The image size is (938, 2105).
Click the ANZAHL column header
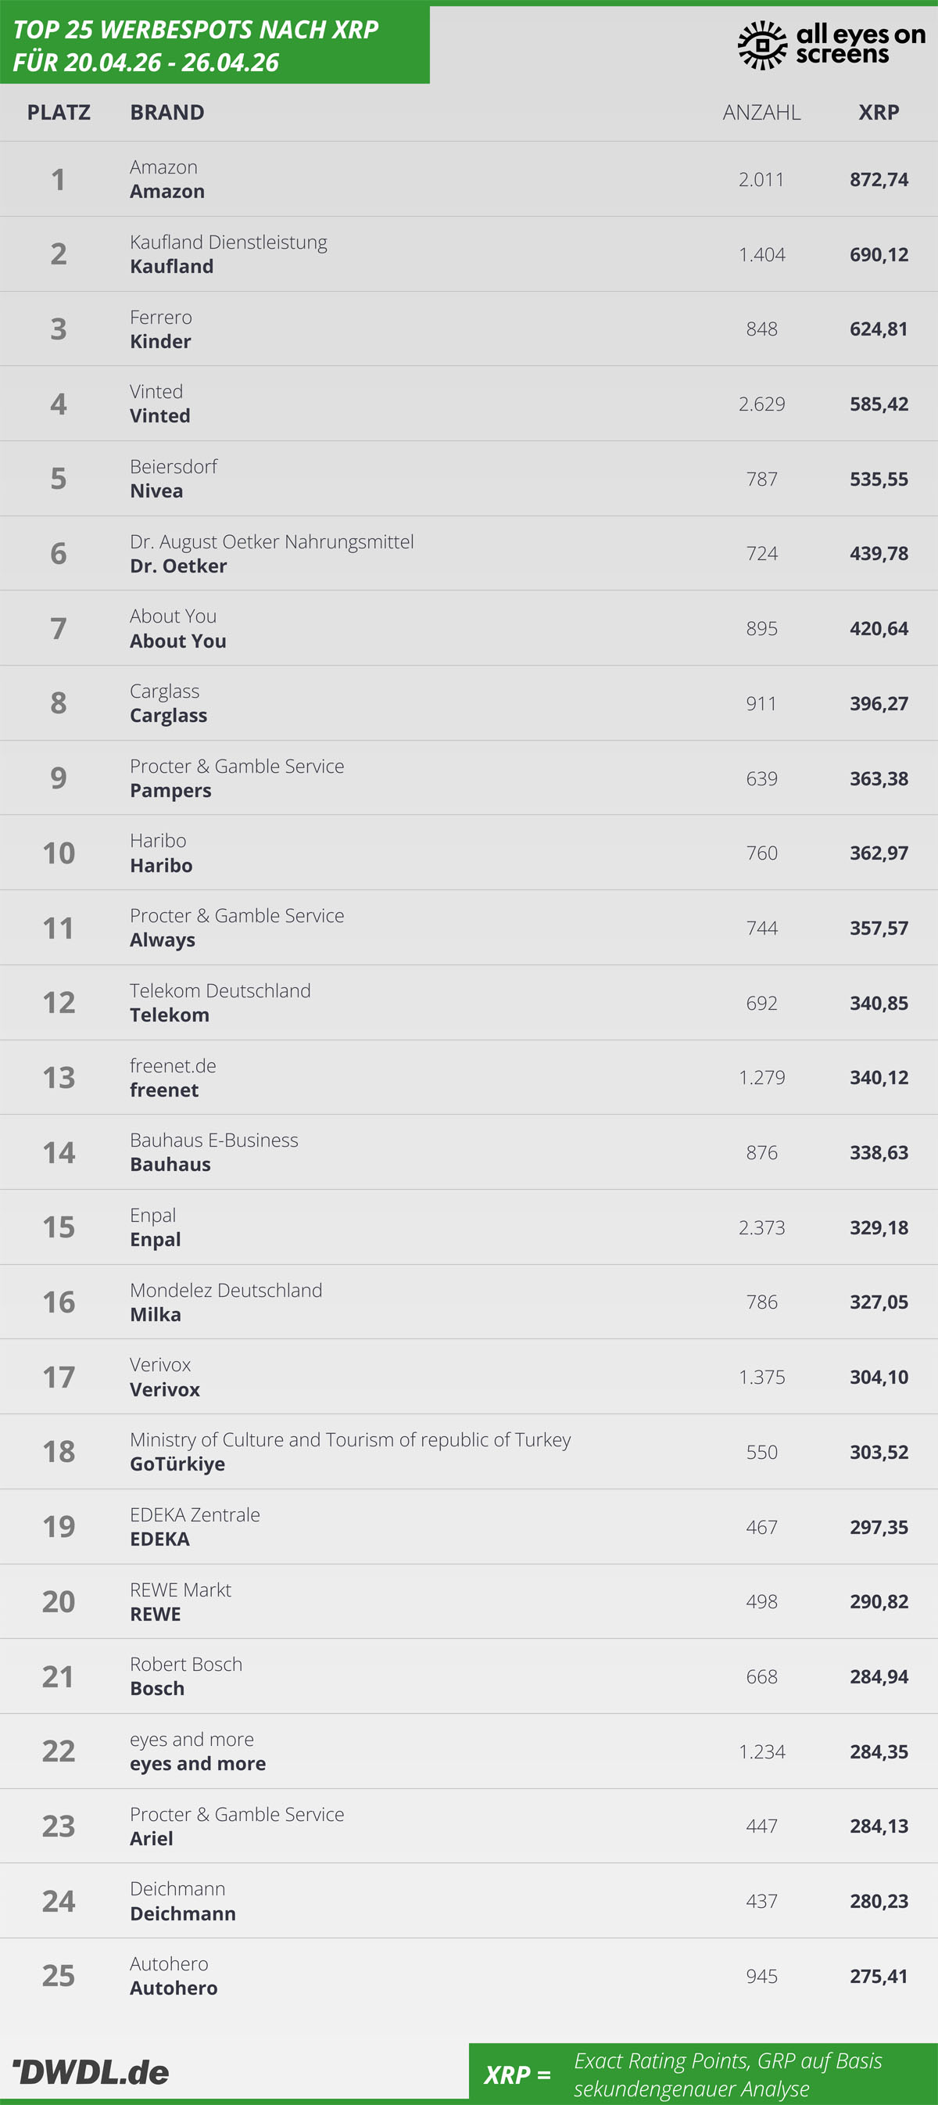point(761,112)
